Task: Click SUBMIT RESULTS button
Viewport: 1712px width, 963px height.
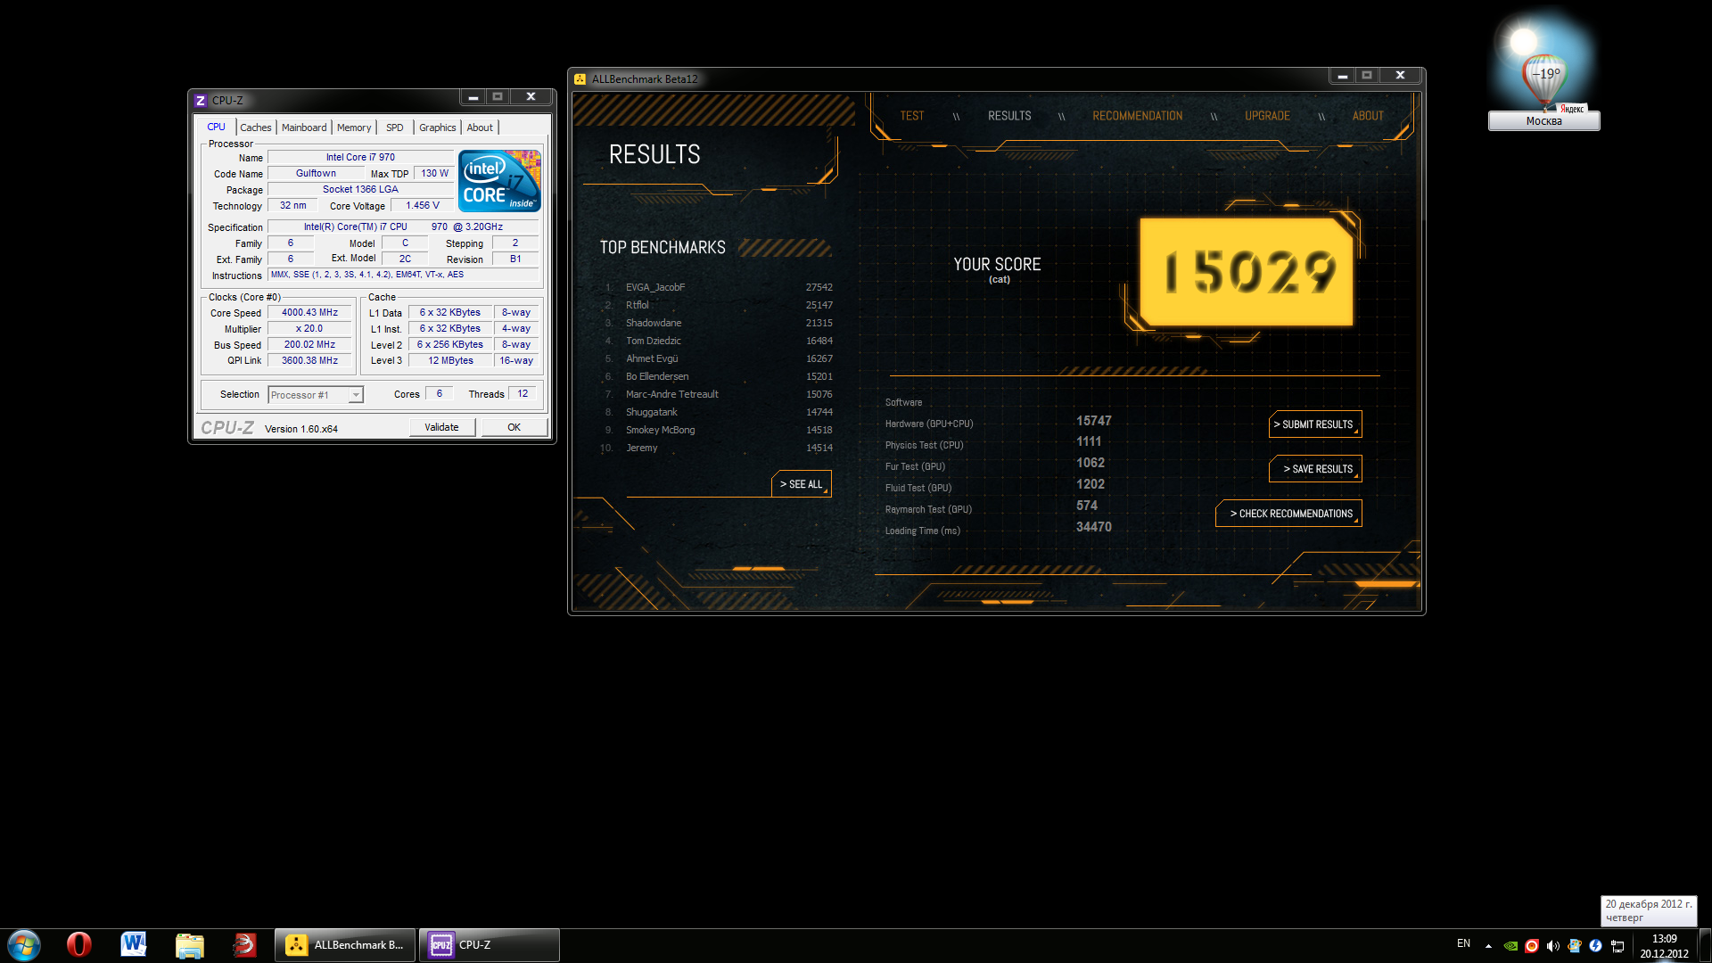Action: 1315,424
